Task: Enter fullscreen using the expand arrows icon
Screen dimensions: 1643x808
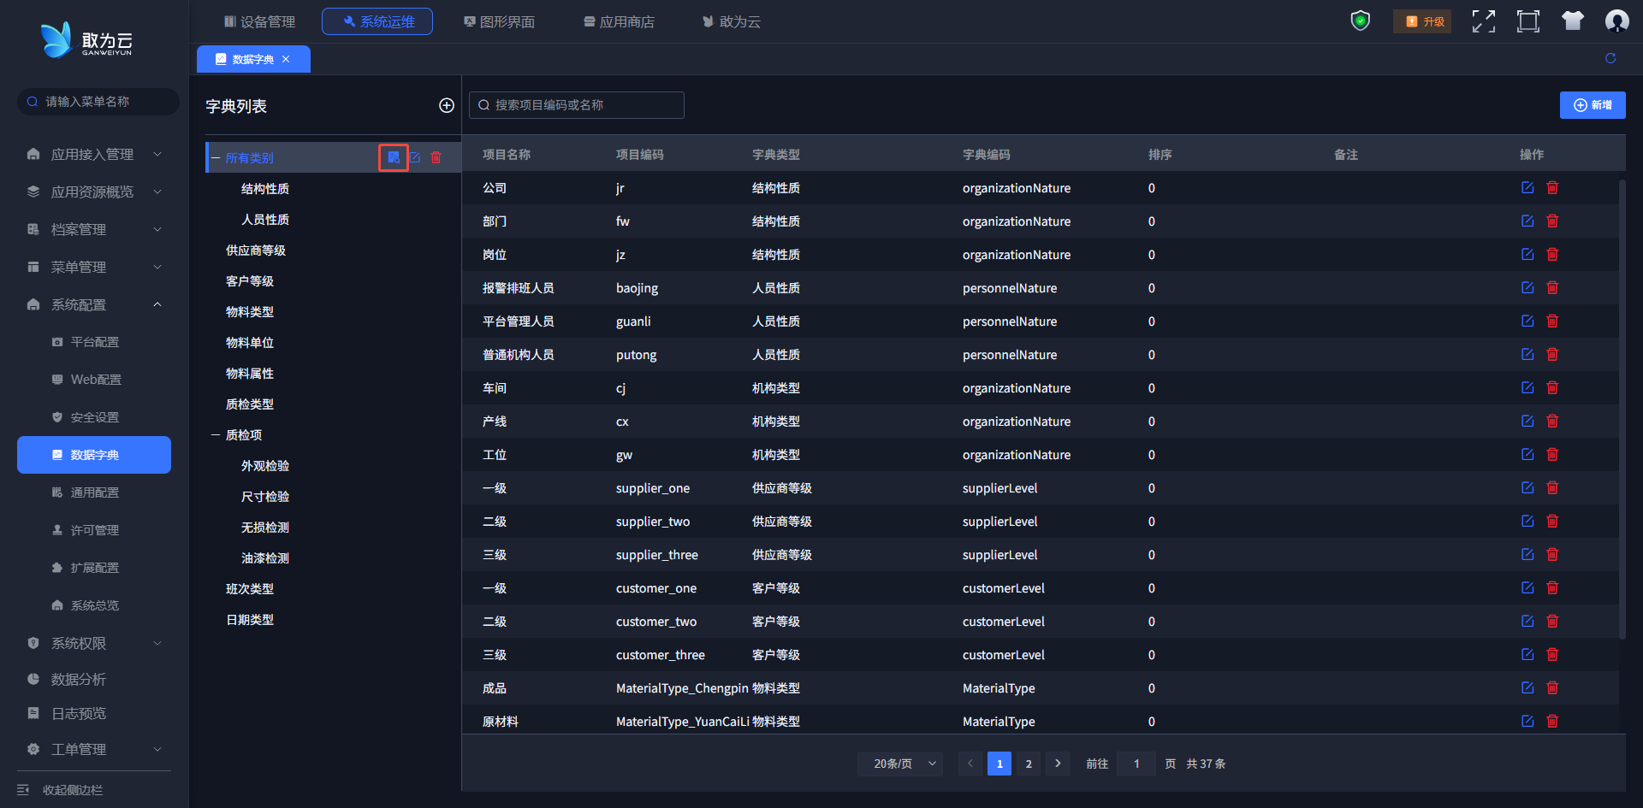Action: (1483, 21)
